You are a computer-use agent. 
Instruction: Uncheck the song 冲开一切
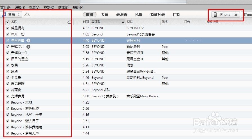(8, 34)
